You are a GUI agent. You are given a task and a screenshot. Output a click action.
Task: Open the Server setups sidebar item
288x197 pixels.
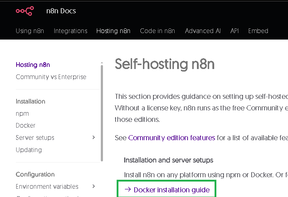pos(35,138)
